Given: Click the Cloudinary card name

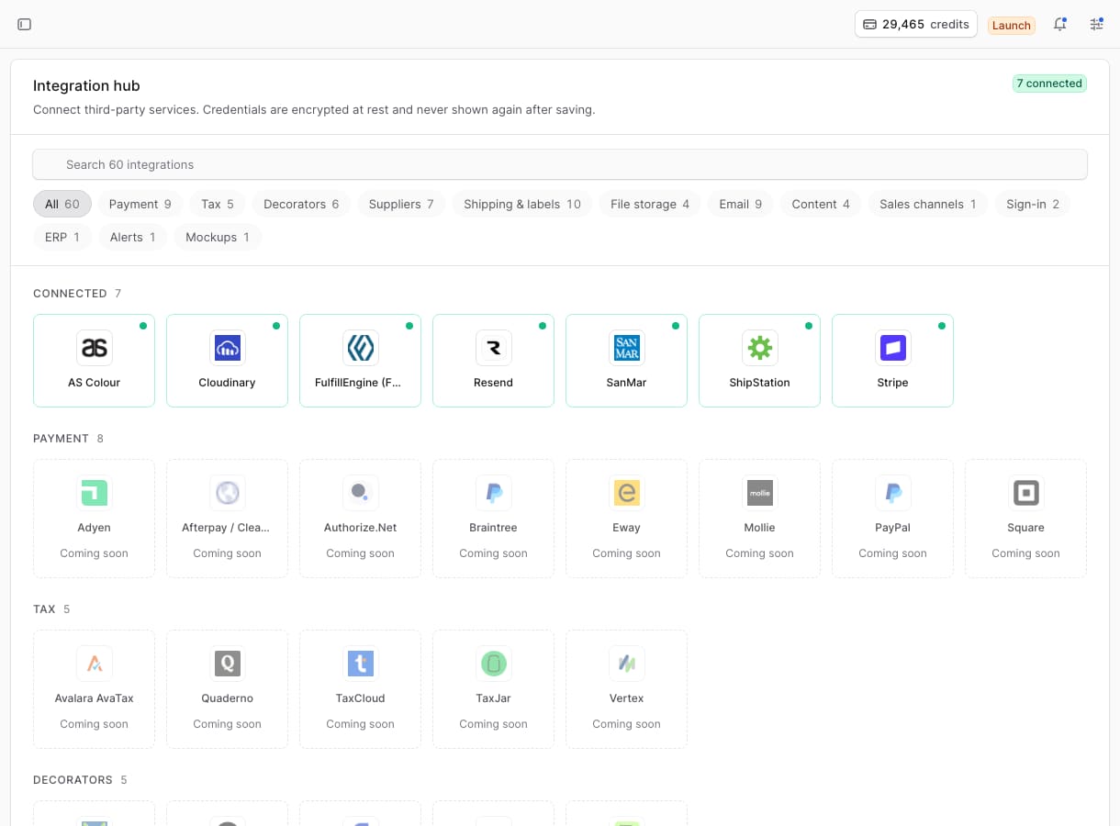Looking at the screenshot, I should point(228,383).
